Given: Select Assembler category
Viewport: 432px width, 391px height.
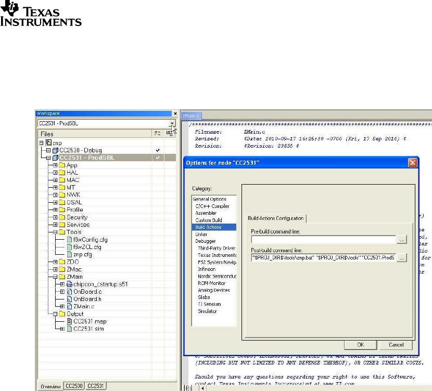Looking at the screenshot, I should click(206, 213).
